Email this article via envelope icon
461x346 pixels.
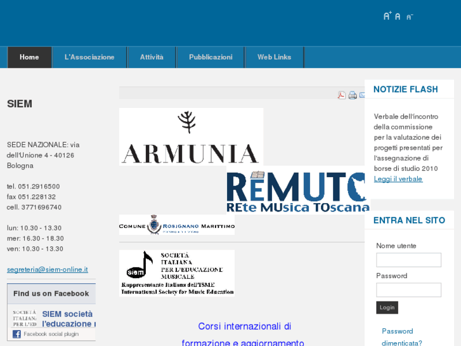[x=362, y=95]
